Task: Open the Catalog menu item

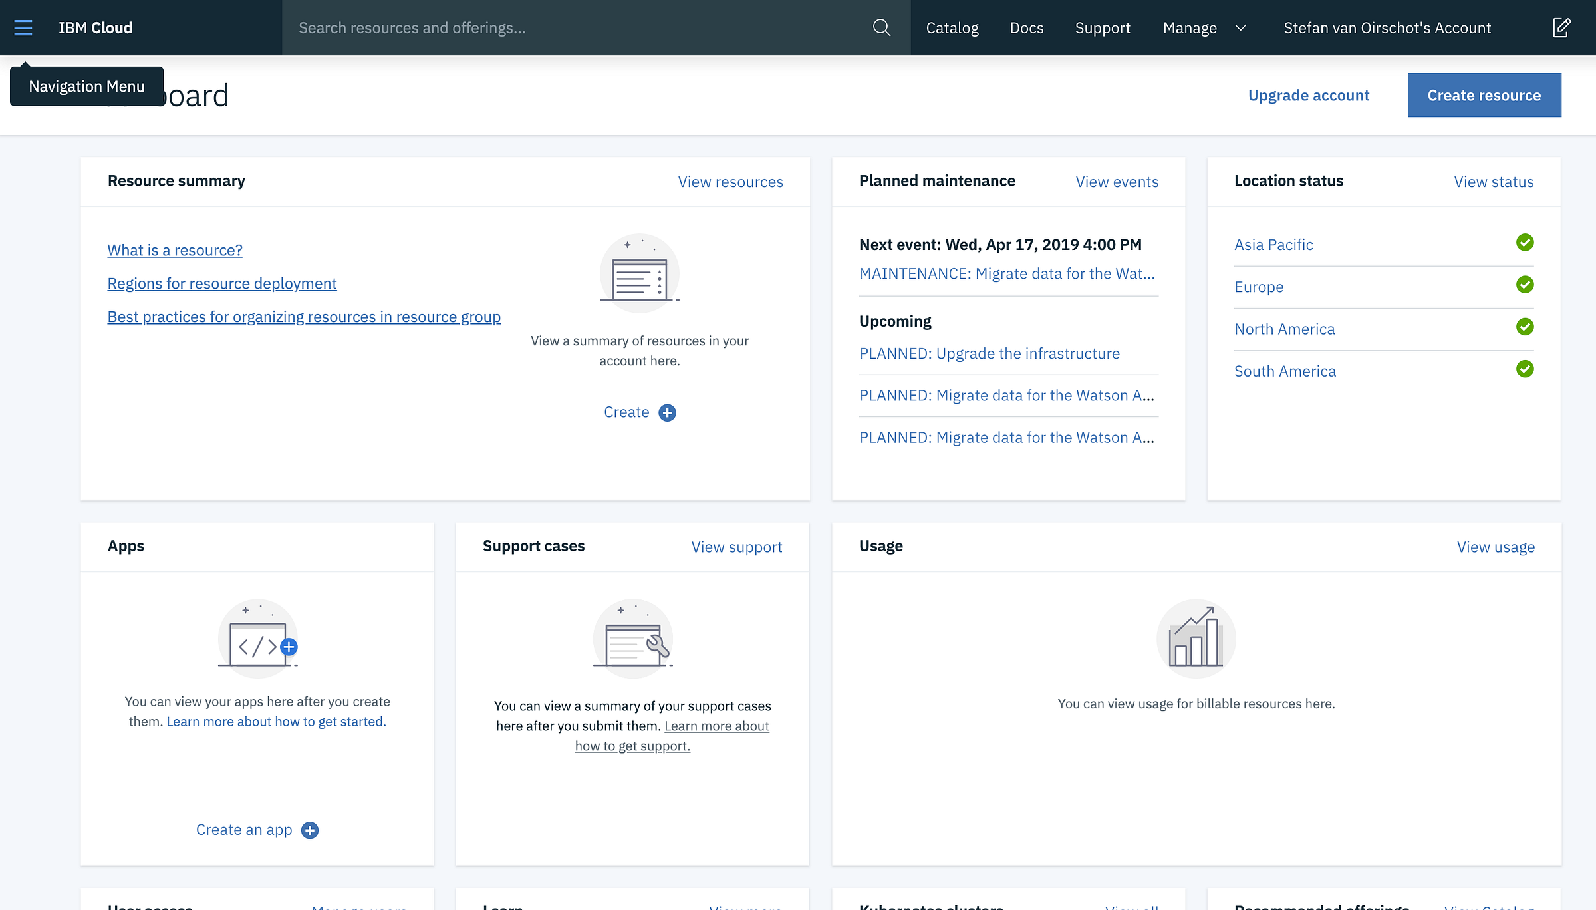Action: click(x=952, y=28)
